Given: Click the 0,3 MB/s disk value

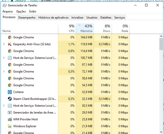Looking at the screenshot, I should point(103,44).
